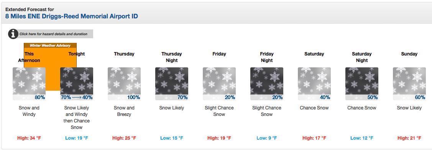Viewport: 432px width, 150px height.
Task: Click the hazard info circle icon
Action: [x=13, y=34]
